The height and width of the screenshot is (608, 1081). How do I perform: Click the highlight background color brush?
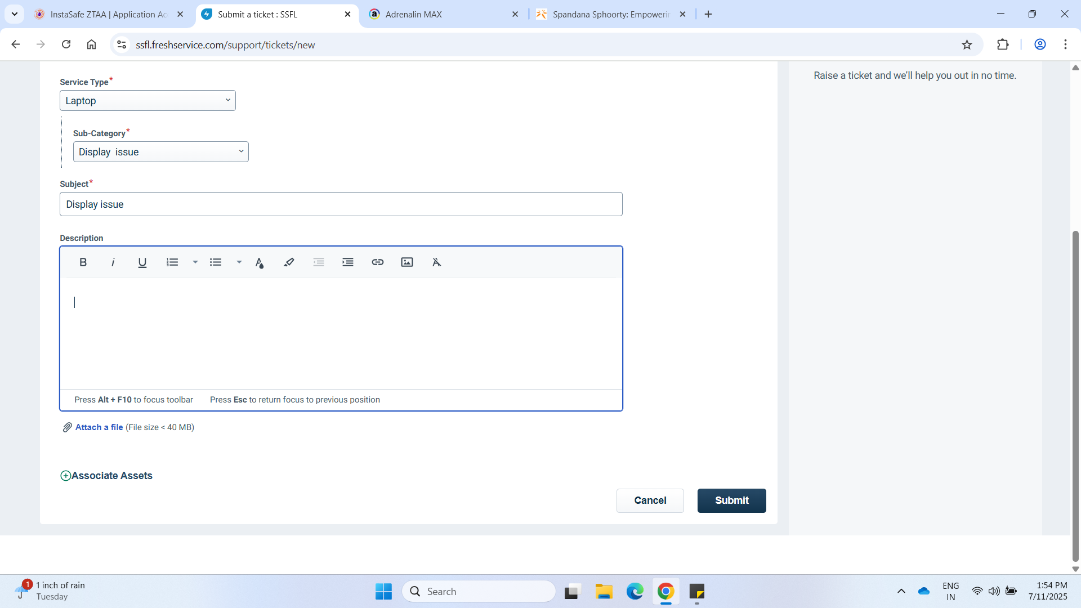click(x=289, y=262)
